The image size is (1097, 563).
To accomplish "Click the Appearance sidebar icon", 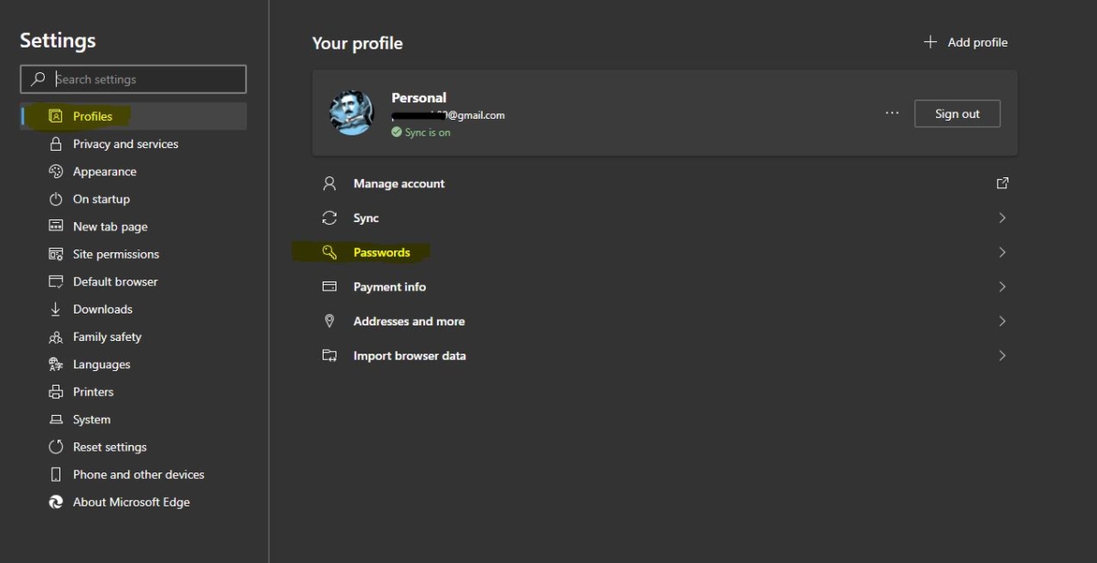I will click(56, 171).
